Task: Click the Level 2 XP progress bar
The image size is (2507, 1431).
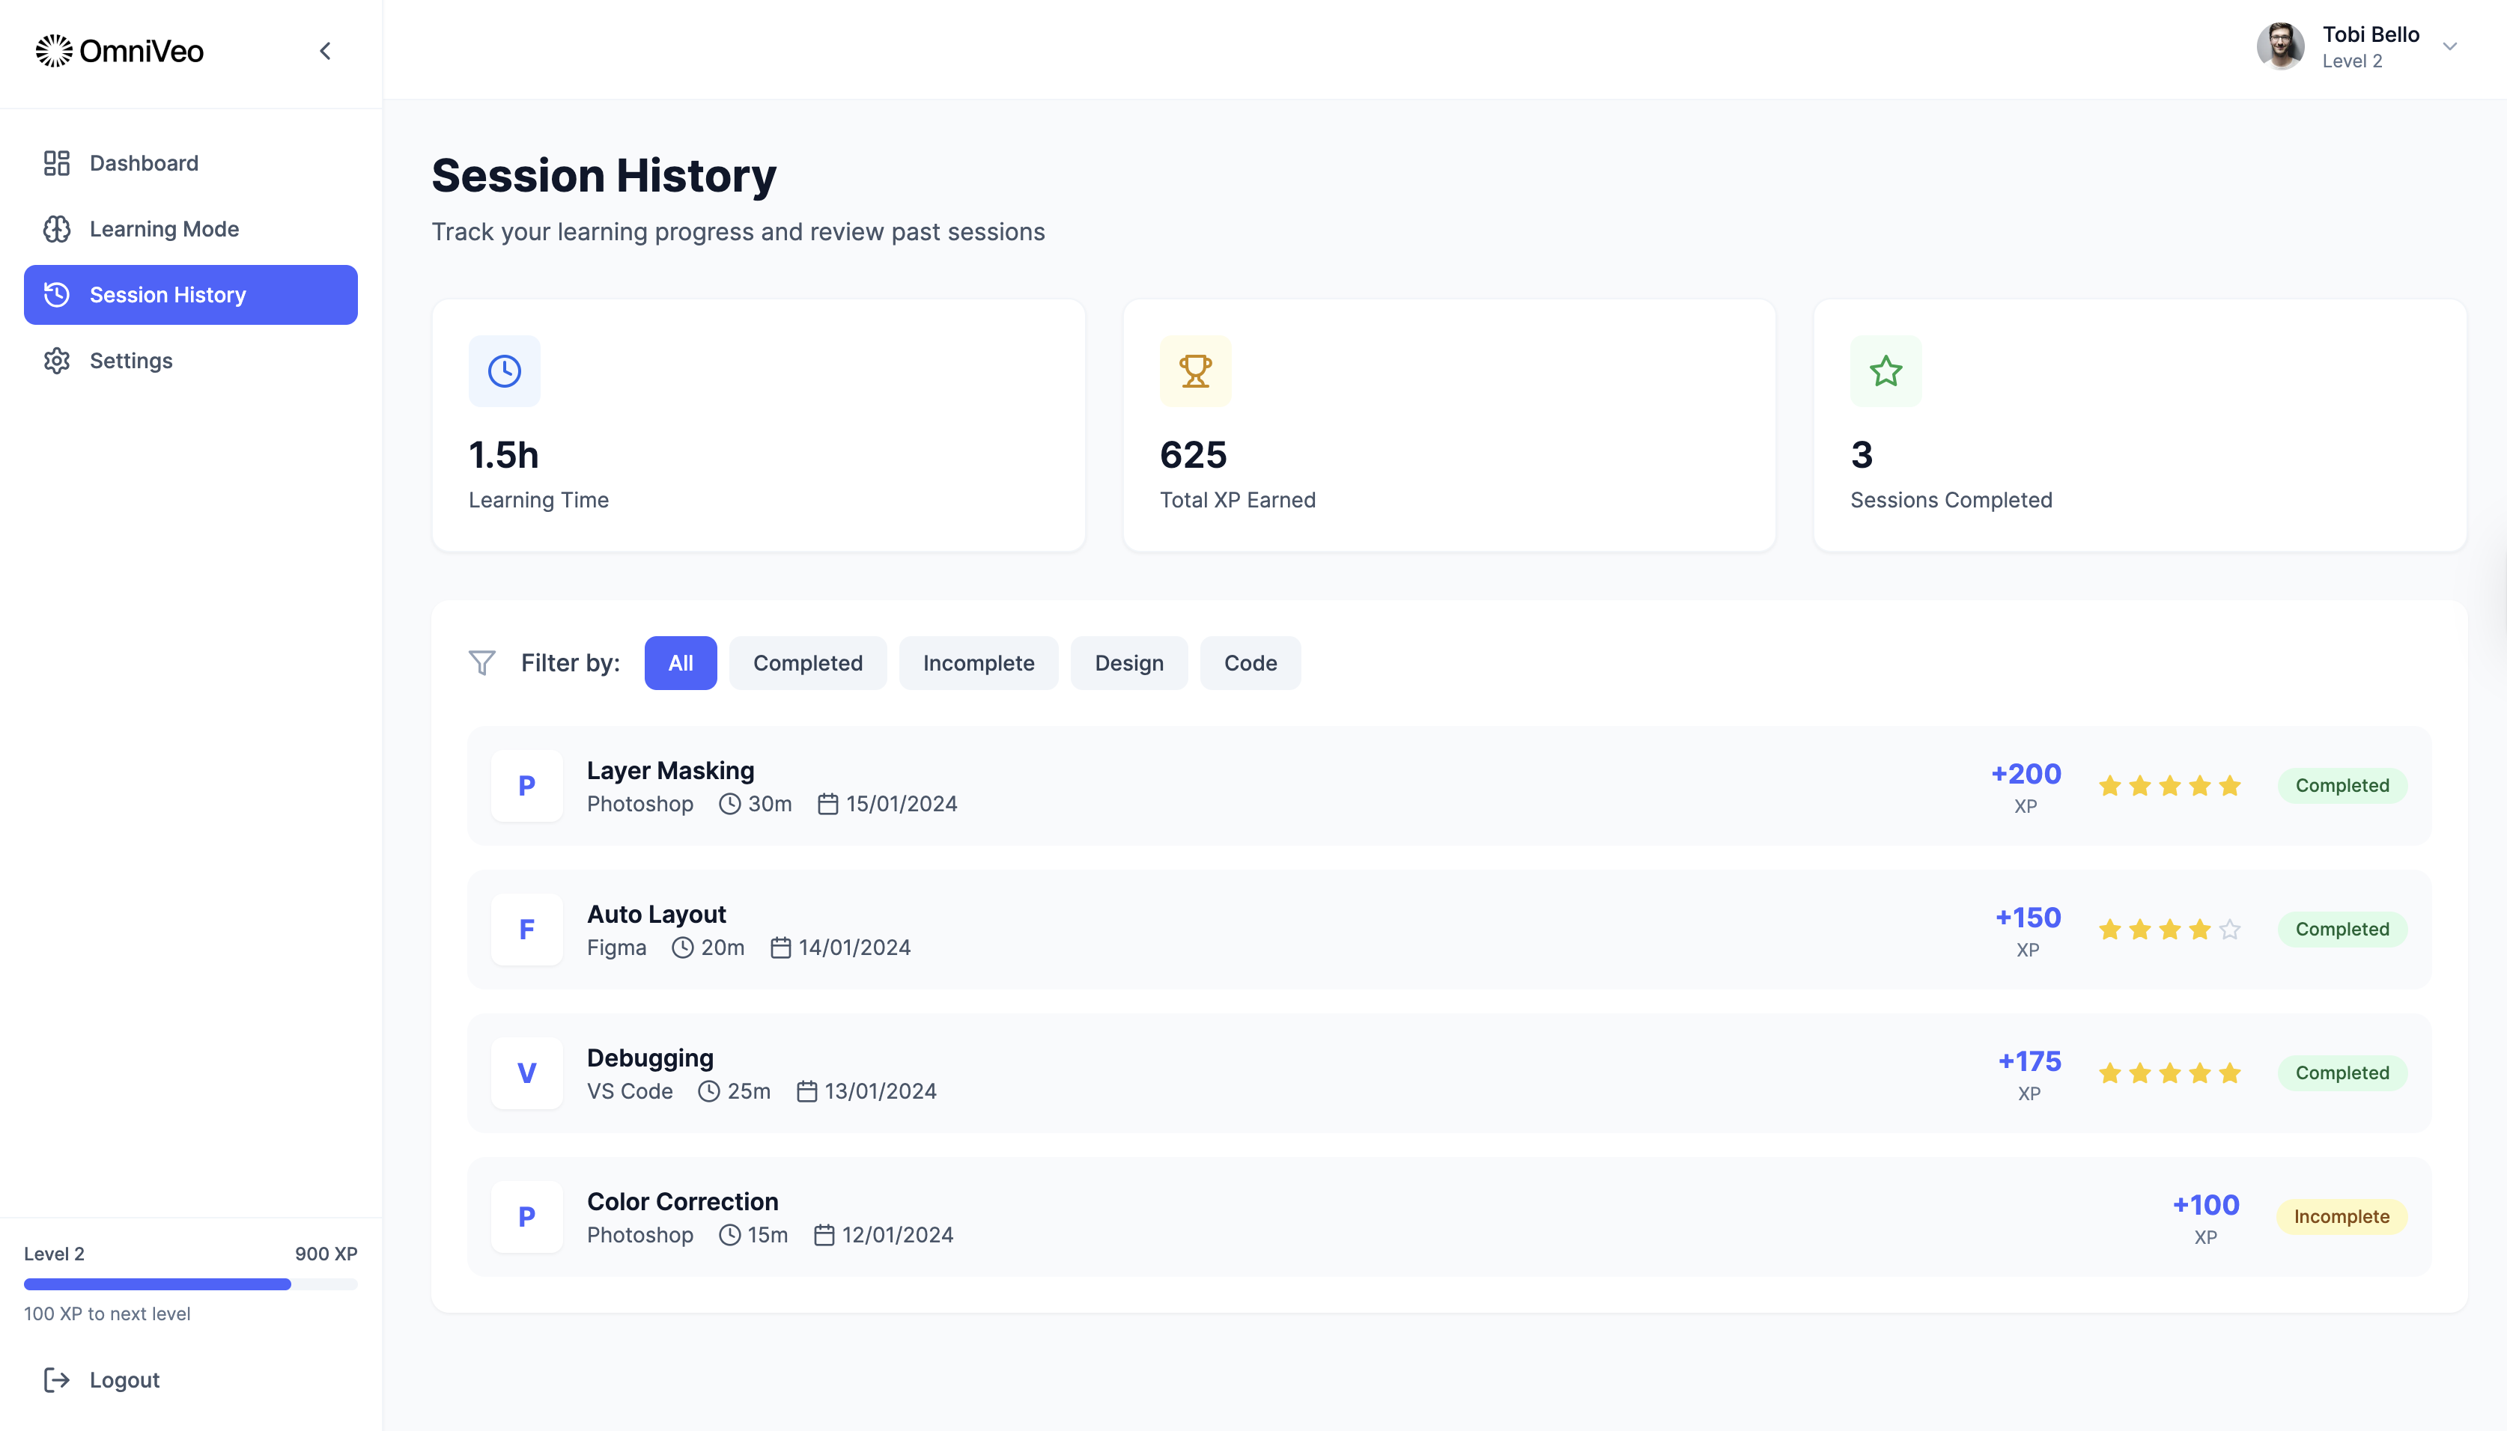Action: [191, 1284]
